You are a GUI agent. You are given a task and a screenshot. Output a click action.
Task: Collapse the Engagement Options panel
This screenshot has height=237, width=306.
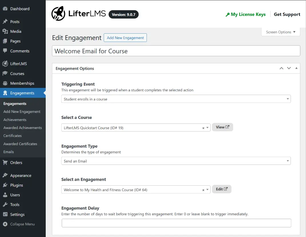coord(296,68)
